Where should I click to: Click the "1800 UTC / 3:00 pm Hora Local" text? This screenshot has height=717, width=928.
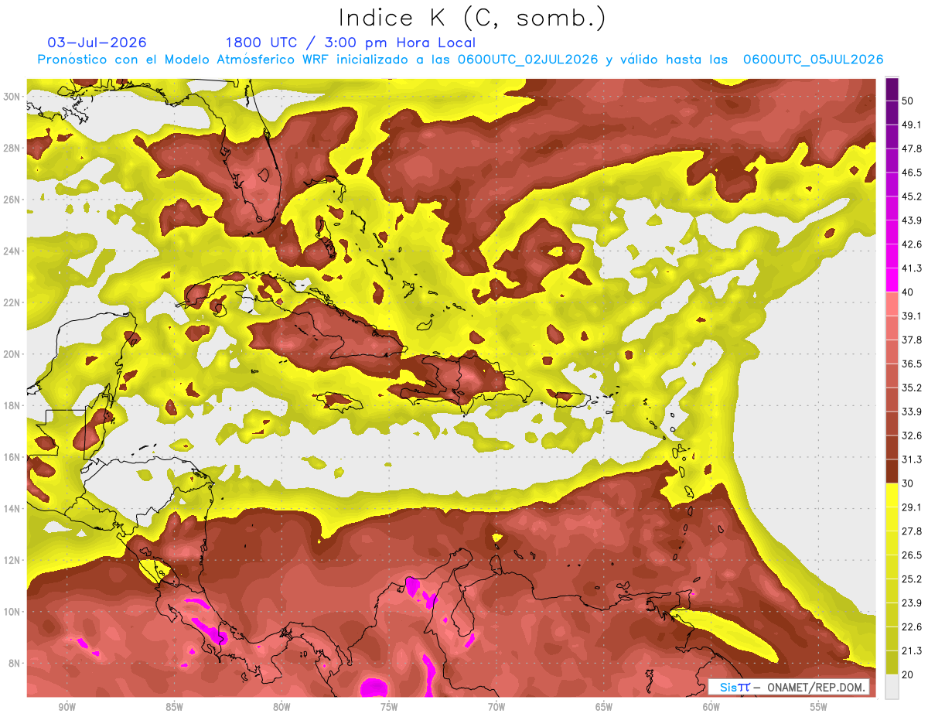[350, 43]
